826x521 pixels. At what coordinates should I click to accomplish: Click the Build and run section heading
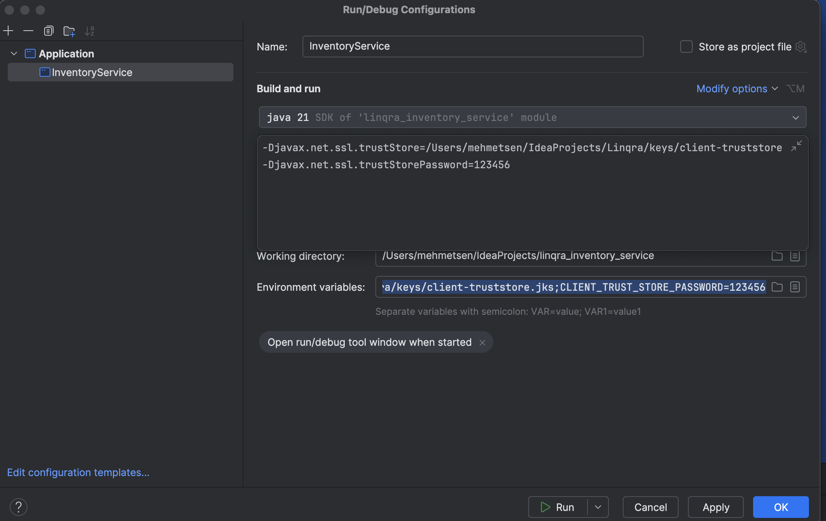point(289,89)
